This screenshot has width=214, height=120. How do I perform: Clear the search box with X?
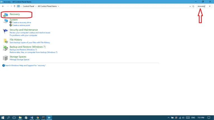pyautogui.click(x=210, y=6)
